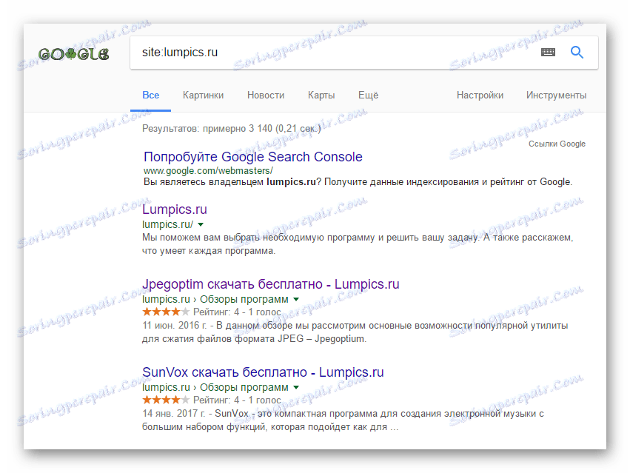Expand dropdown arrow next to lumpics.ru/
630x473 pixels.
tap(201, 224)
